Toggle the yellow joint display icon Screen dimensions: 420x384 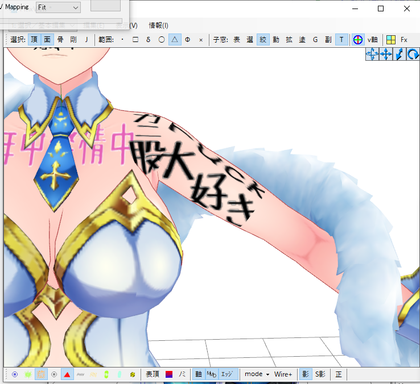point(133,374)
